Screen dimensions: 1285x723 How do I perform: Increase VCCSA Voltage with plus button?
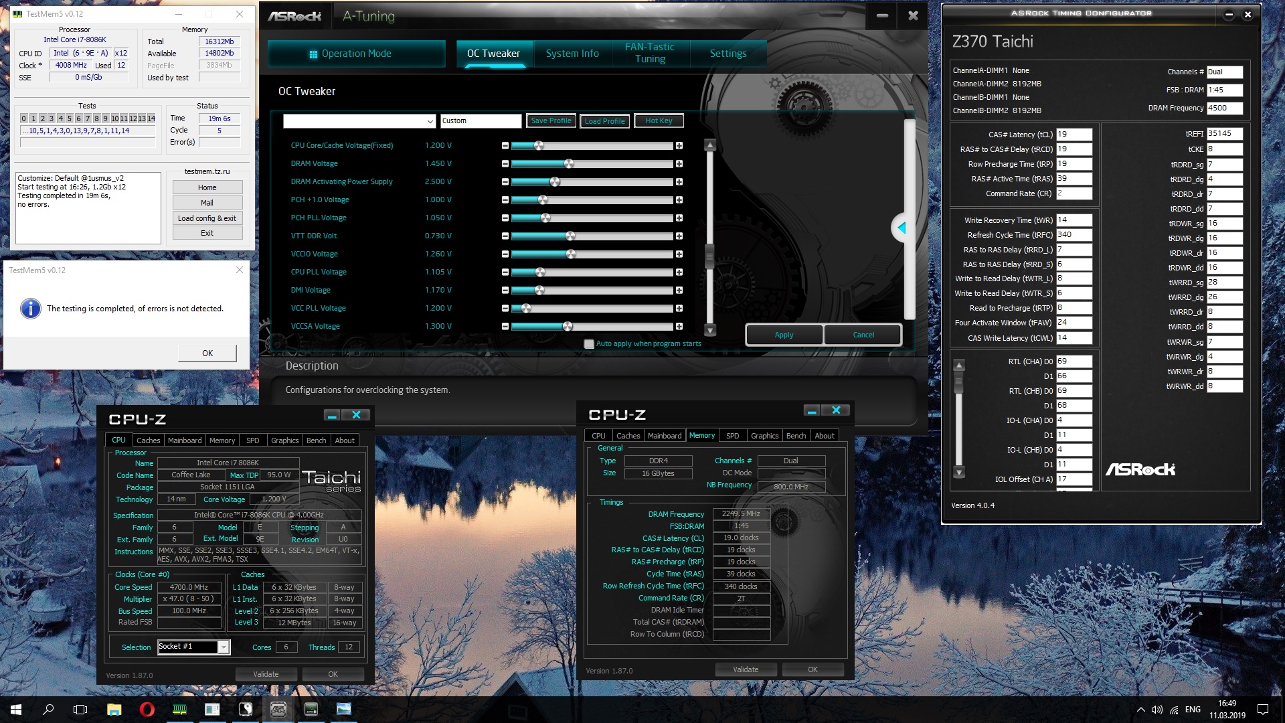679,327
